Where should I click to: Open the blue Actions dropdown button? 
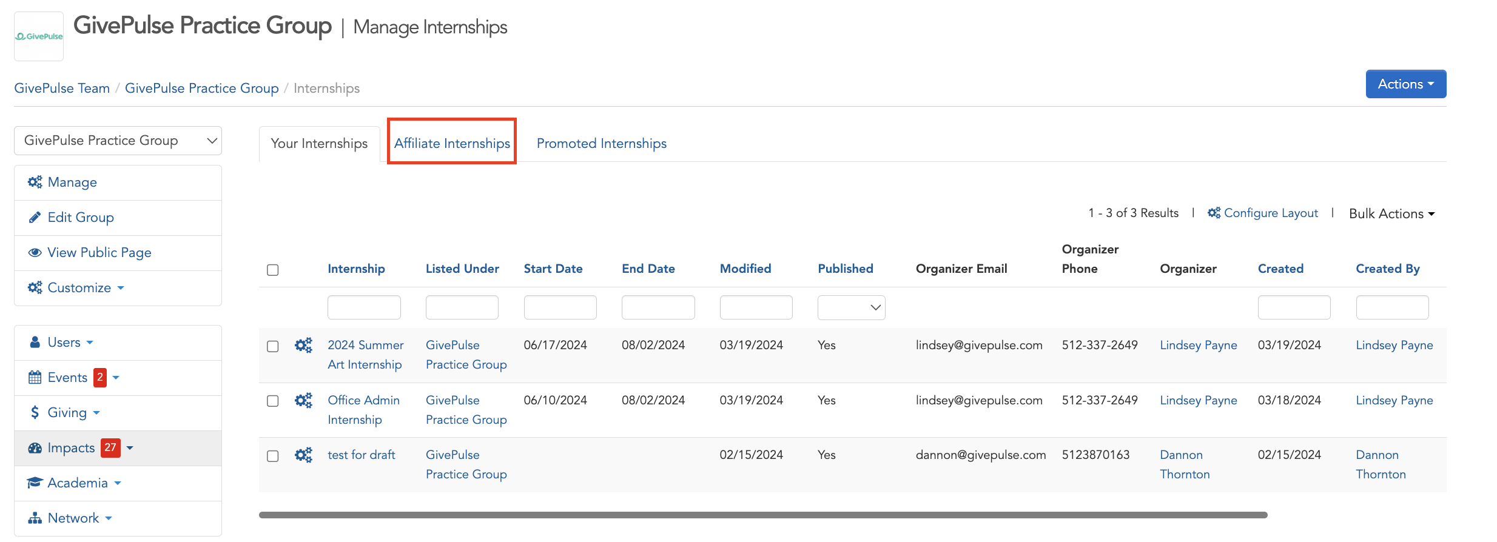click(1405, 84)
